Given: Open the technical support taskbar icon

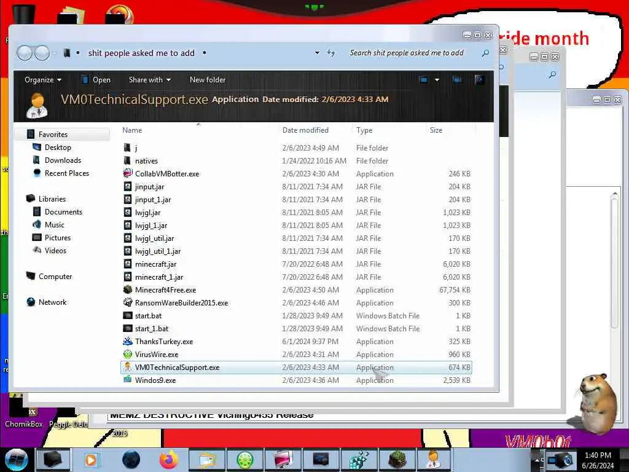Looking at the screenshot, I should click(x=433, y=460).
